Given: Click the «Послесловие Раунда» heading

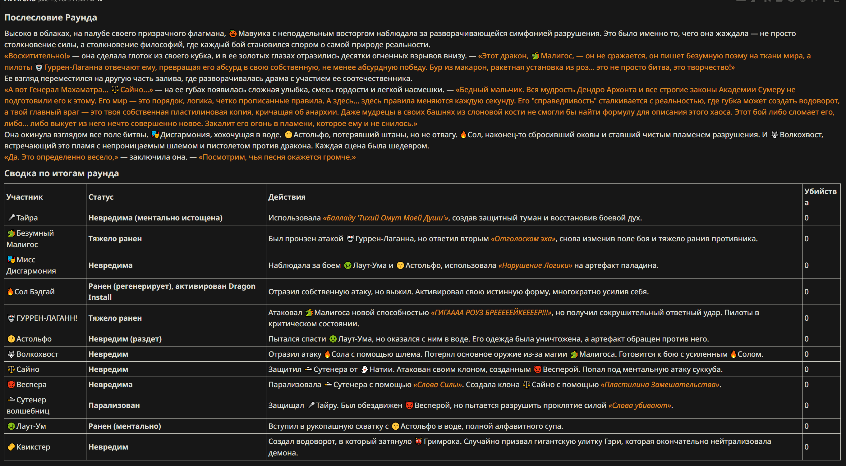Looking at the screenshot, I should coord(51,17).
